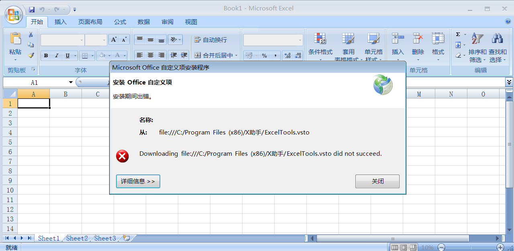Decrease indent in the alignment group
This screenshot has width=514, height=251.
pyautogui.click(x=173, y=55)
